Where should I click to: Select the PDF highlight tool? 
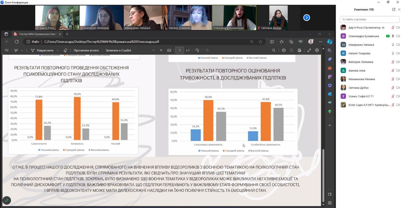[x=16, y=50]
